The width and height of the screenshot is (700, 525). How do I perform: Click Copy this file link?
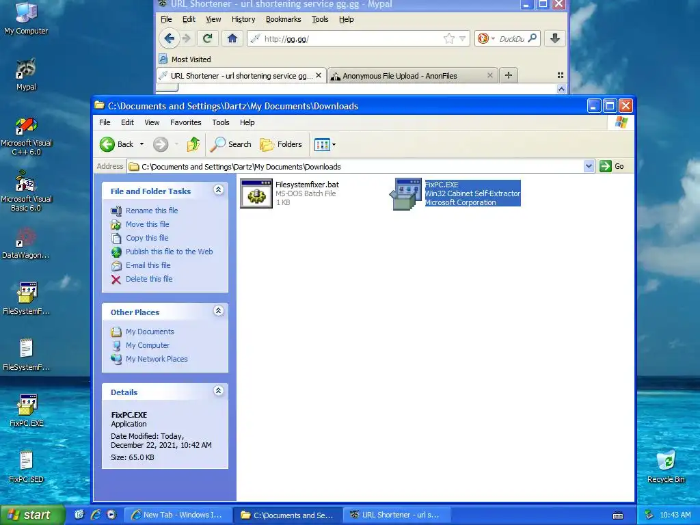point(148,238)
